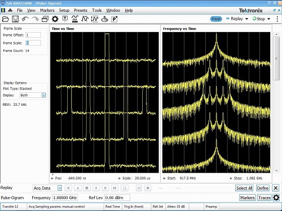Click the Start 917.5 MHz value
The image size is (282, 211).
coord(188,178)
